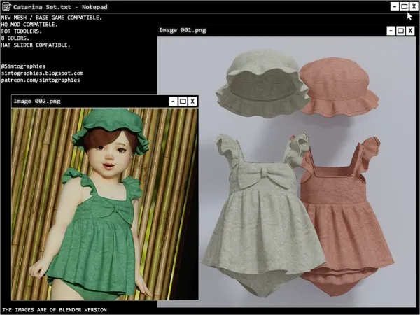
Task: Close the Image 001.png window
Action: pyautogui.click(x=410, y=31)
